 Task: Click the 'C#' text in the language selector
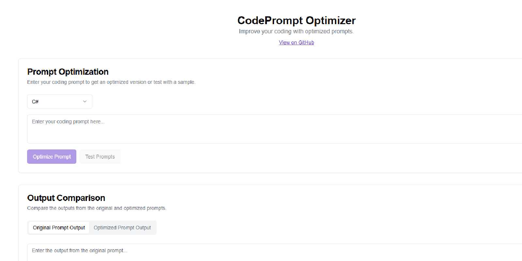click(35, 102)
